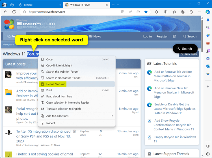Open forum Search in navigation bar
The image size is (212, 158).
coord(190,36)
